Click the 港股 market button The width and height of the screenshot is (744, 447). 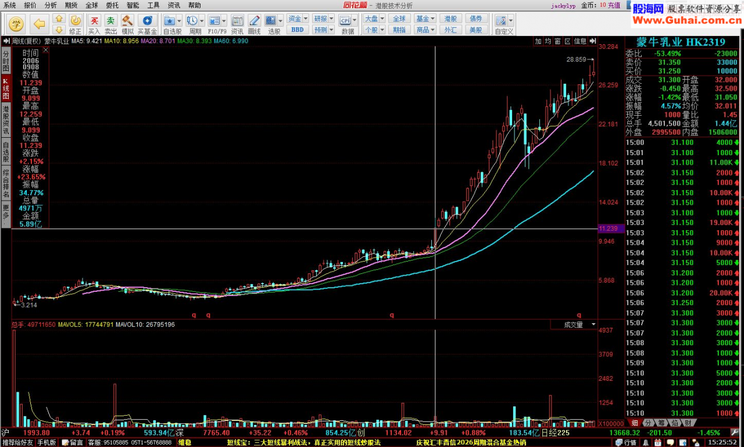coord(450,19)
